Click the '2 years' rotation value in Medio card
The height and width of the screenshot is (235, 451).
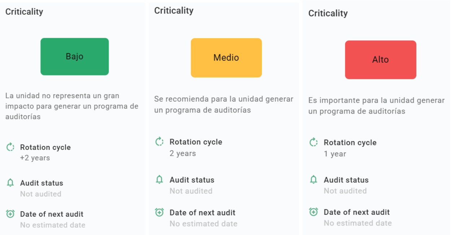[183, 153]
